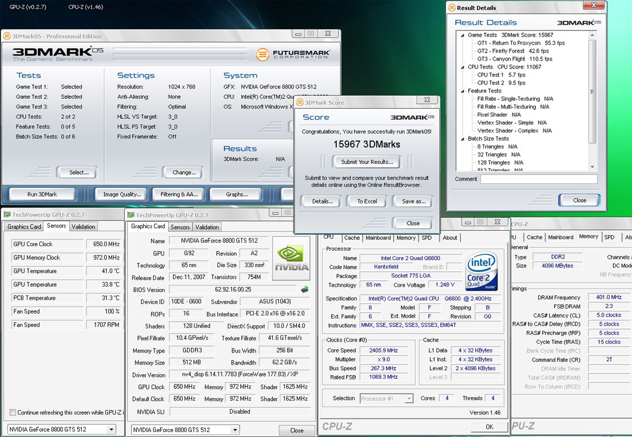The height and width of the screenshot is (437, 632).
Task: Export the score To Excel
Action: pos(367,201)
